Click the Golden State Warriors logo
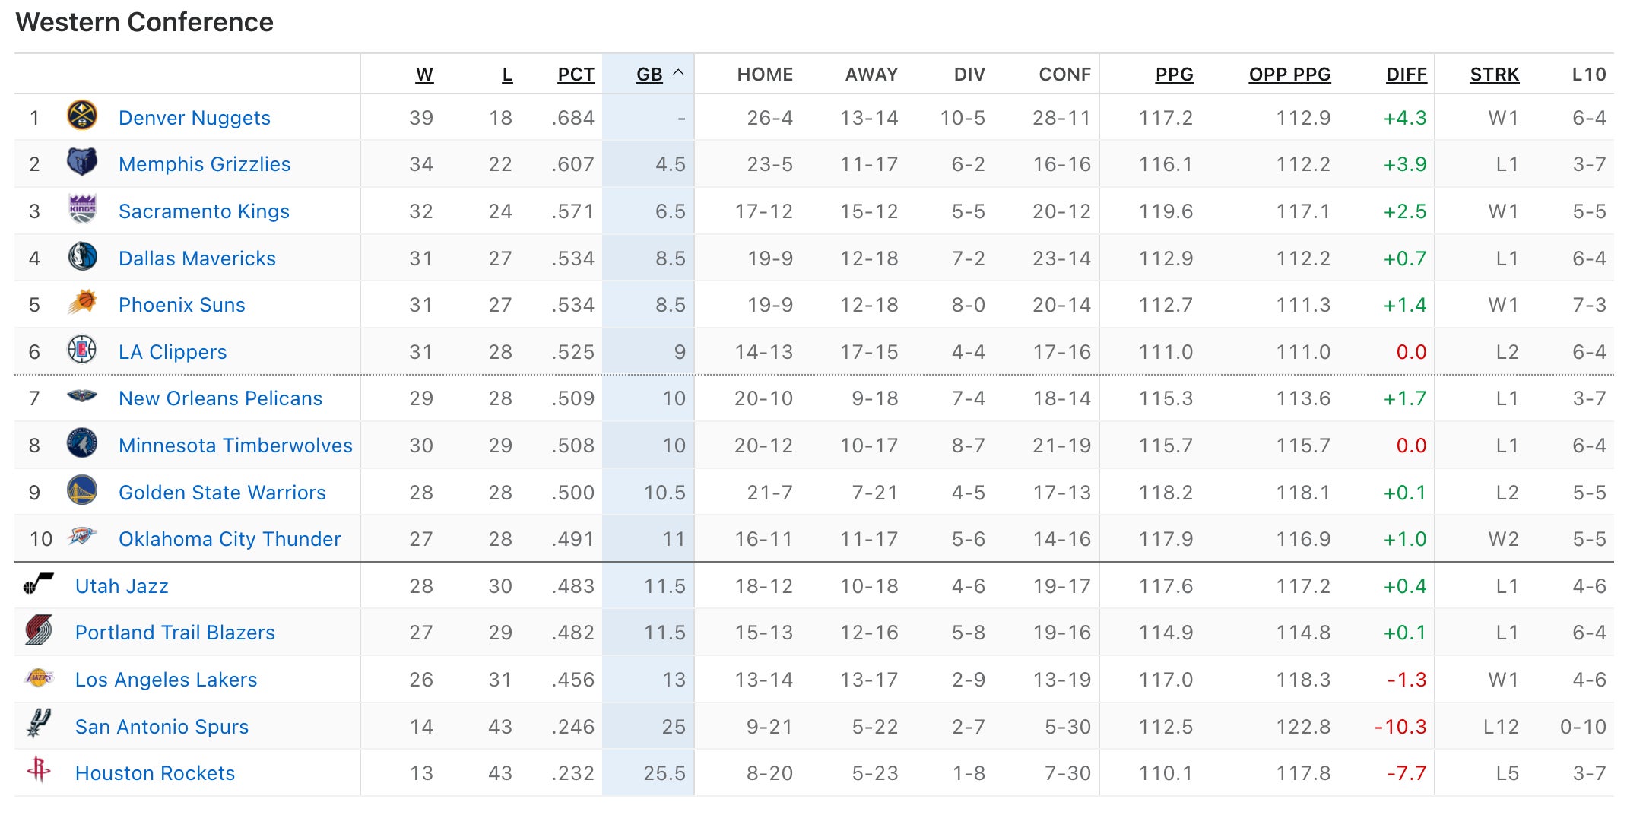Image resolution: width=1627 pixels, height=815 pixels. click(82, 491)
